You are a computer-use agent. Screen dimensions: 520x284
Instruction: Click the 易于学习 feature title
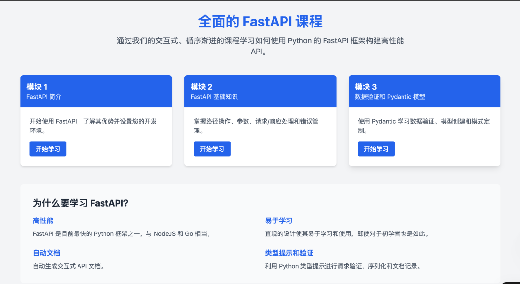tap(279, 220)
